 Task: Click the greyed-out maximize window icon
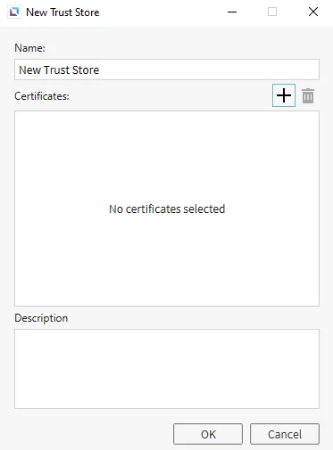[272, 12]
